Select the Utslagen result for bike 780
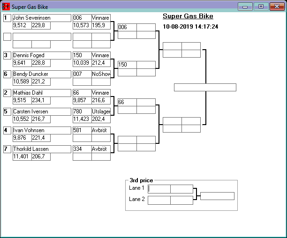The height and width of the screenshot is (238, 287). click(x=101, y=112)
